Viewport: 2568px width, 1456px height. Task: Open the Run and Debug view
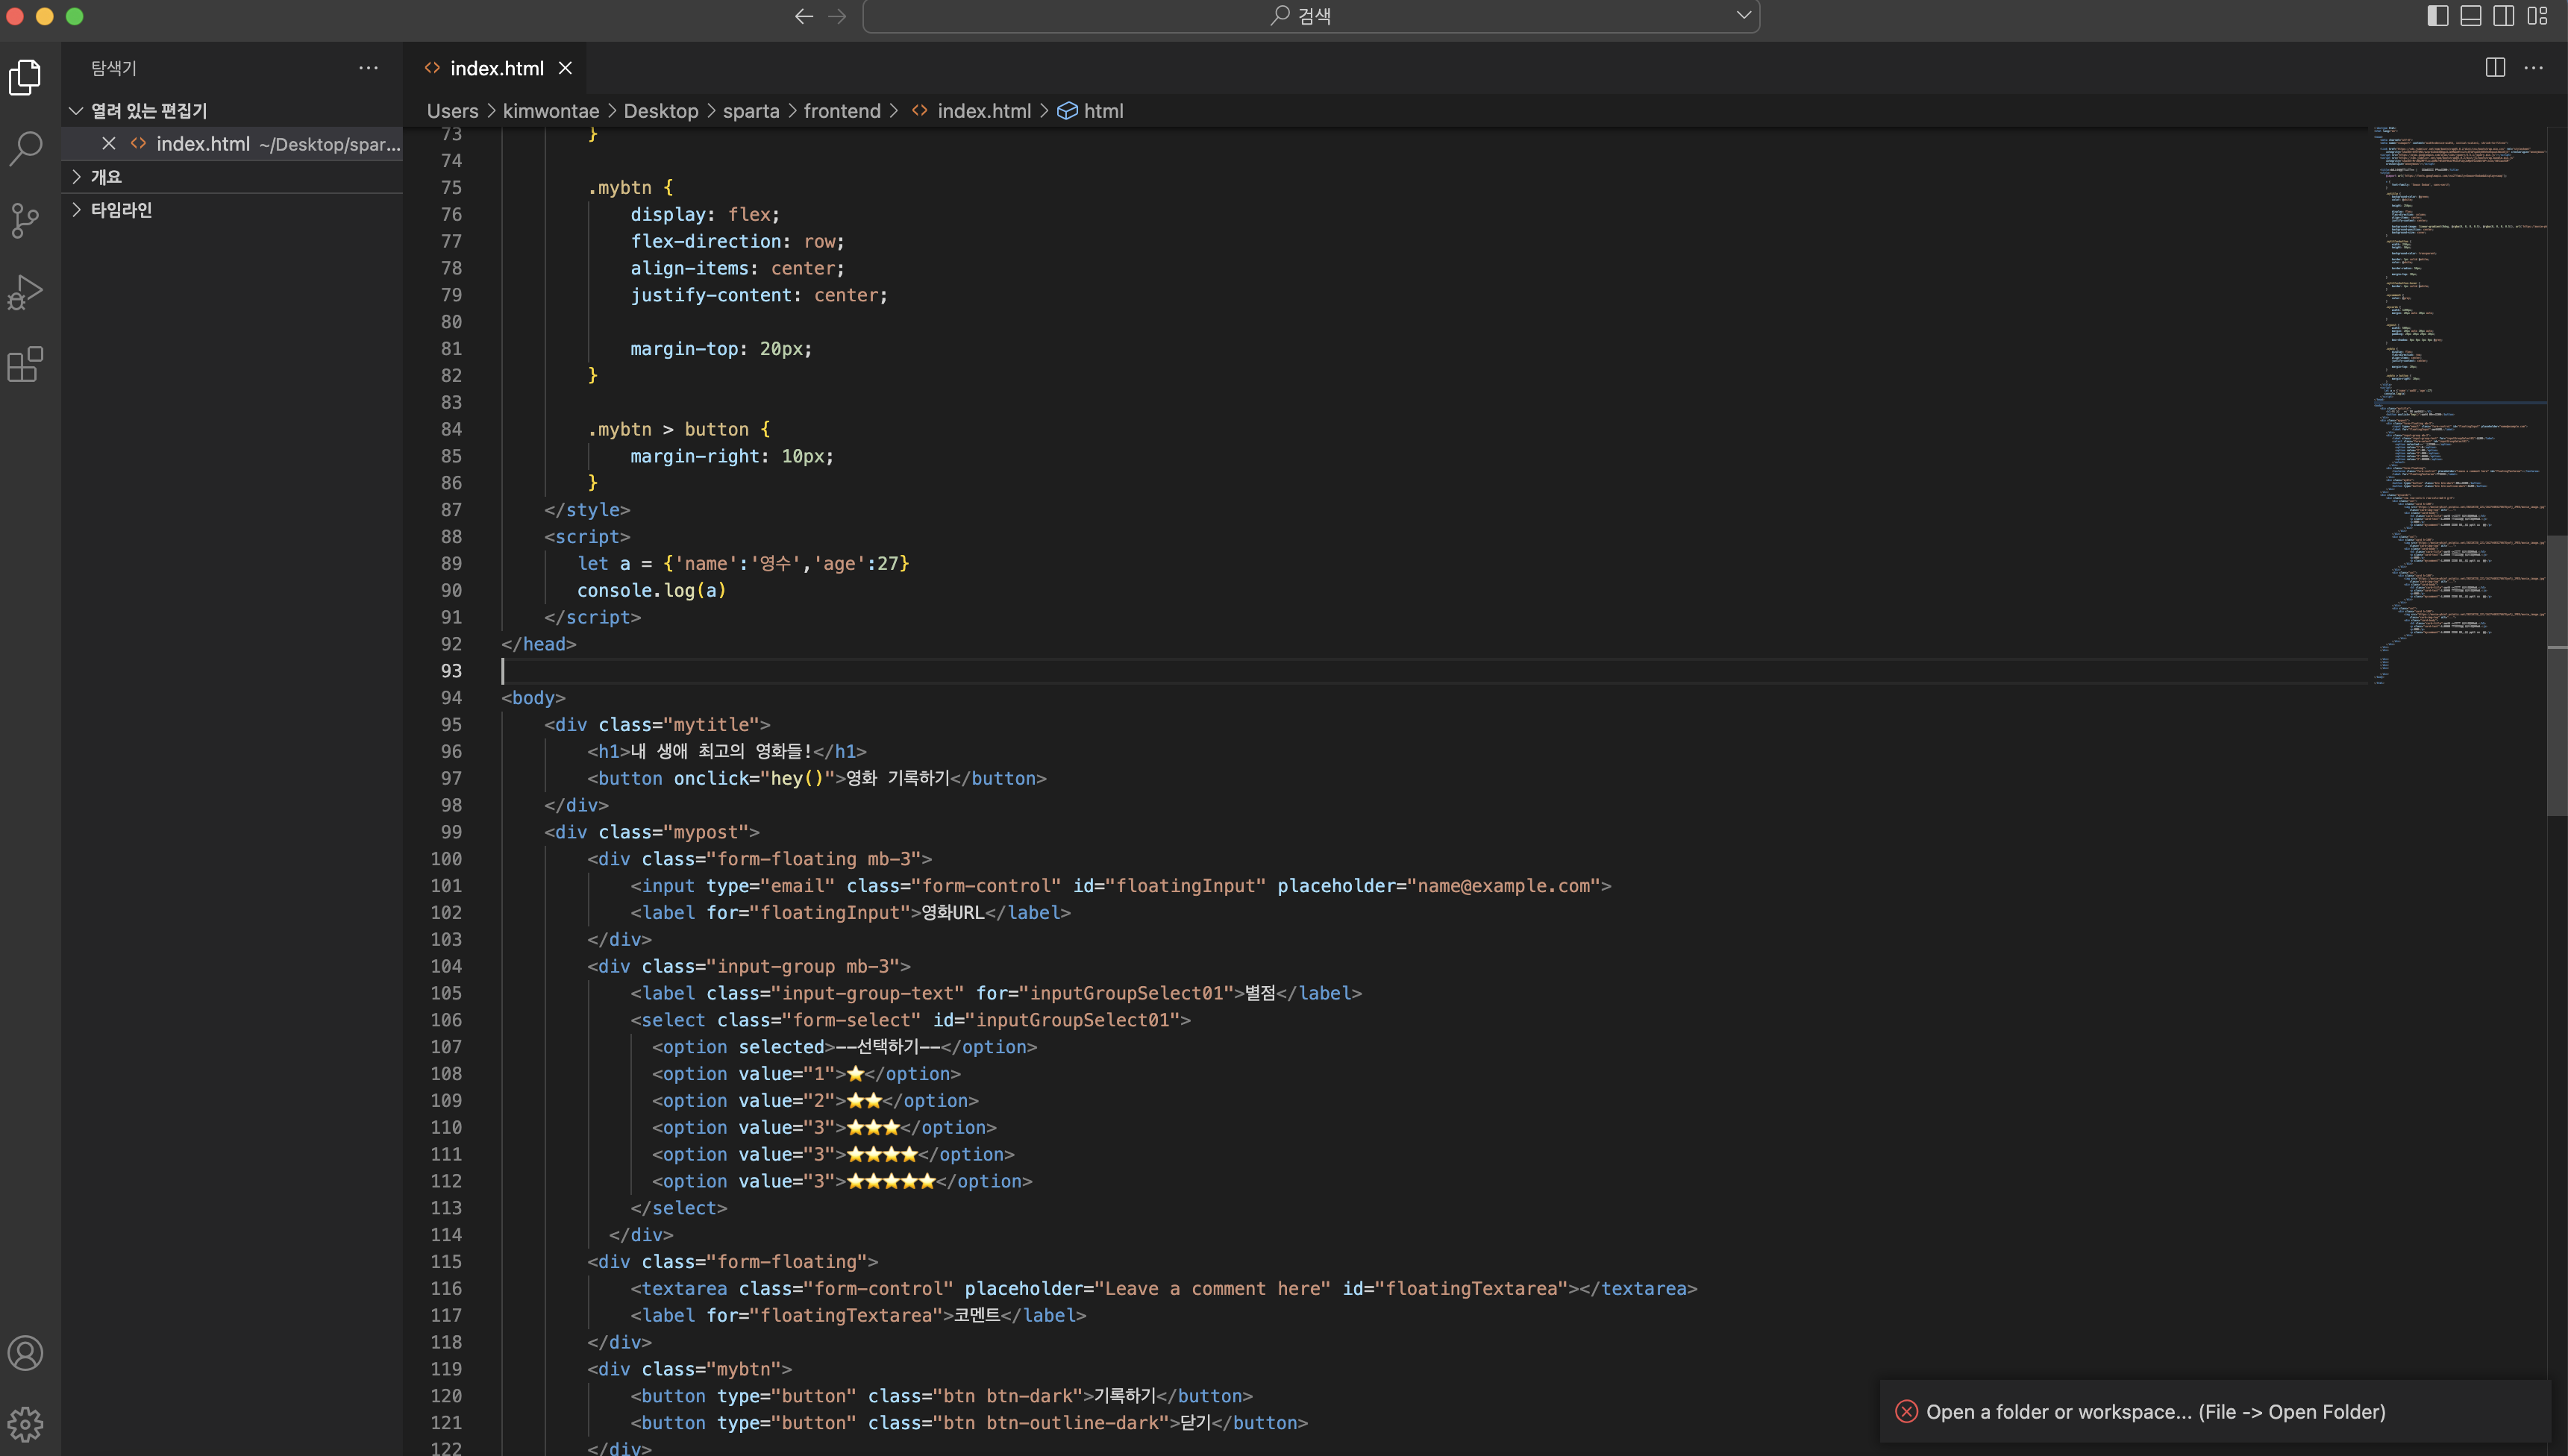(25, 292)
